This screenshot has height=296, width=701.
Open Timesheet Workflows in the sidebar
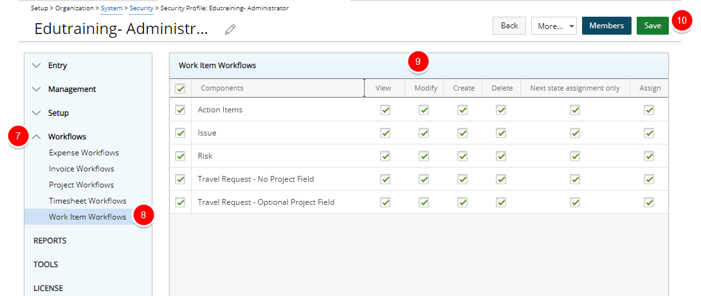[87, 201]
